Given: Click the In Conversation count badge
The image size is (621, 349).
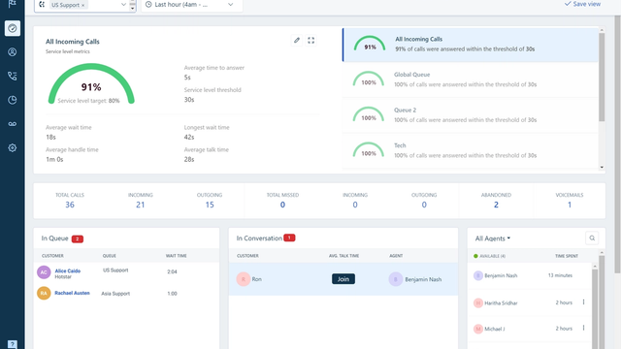Looking at the screenshot, I should coord(289,238).
